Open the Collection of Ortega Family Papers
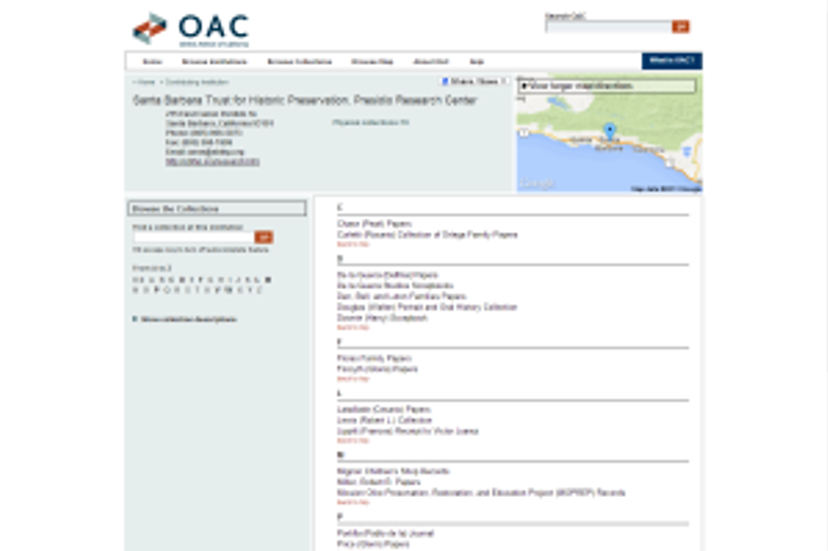This screenshot has height=551, width=828. (428, 235)
